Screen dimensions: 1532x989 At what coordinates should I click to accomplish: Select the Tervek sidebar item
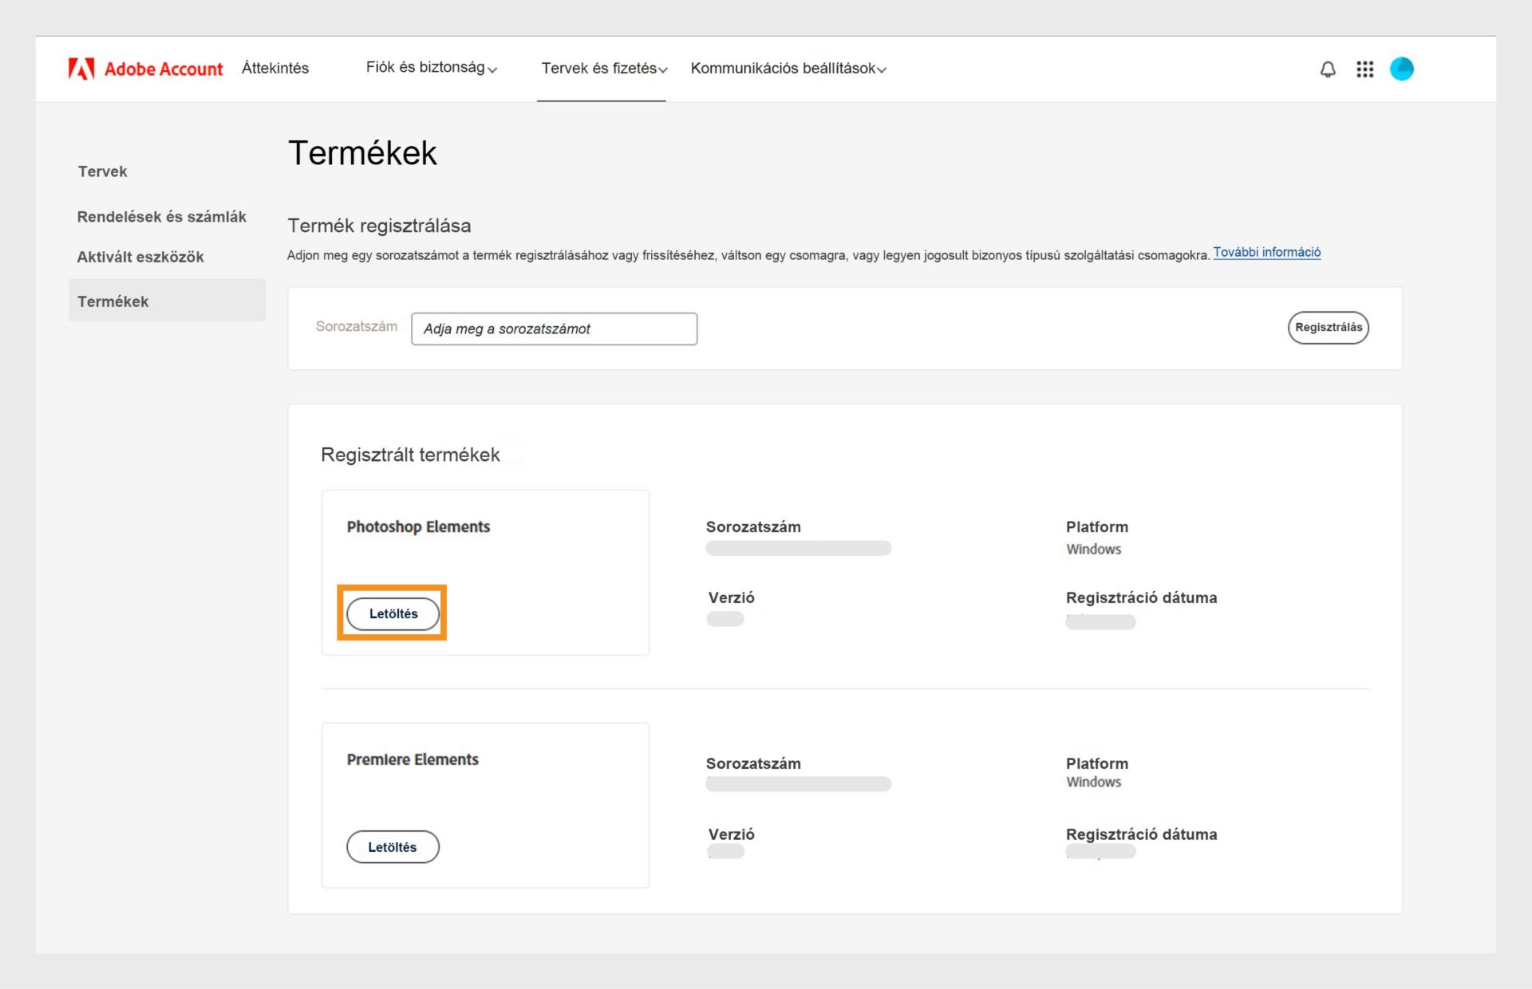tap(102, 171)
